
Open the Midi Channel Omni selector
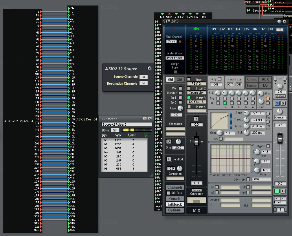click(x=171, y=41)
